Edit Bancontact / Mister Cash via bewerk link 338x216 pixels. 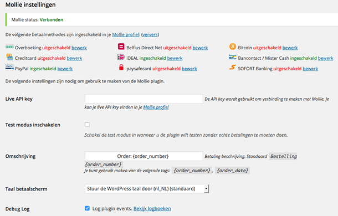pyautogui.click(x=325, y=58)
